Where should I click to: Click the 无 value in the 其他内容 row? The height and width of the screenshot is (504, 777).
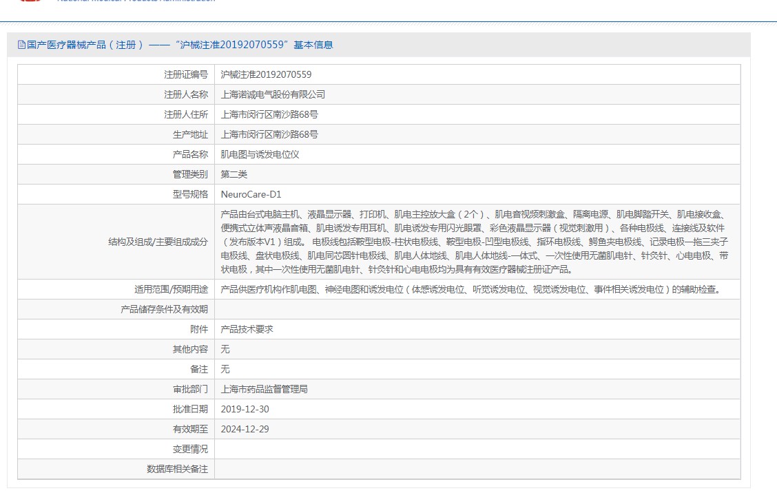point(225,350)
